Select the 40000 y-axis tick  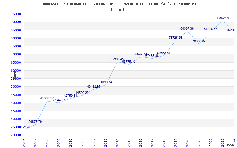(x=16, y=103)
